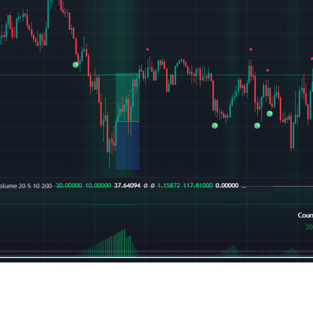This screenshot has height=313, width=313.
Task: Select the 37.64094 value in the legend
Action: click(x=127, y=185)
